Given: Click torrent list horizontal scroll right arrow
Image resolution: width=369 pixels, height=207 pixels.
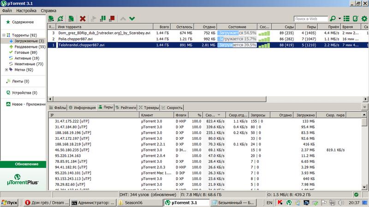Looking at the screenshot, I should (x=365, y=99).
